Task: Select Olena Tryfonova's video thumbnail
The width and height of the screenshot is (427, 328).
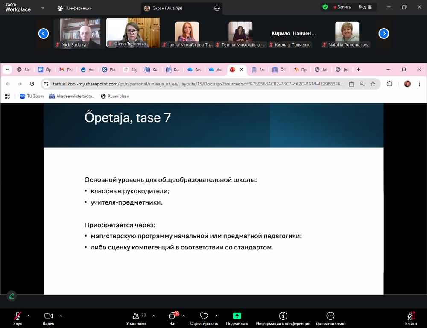Action: pos(133,32)
